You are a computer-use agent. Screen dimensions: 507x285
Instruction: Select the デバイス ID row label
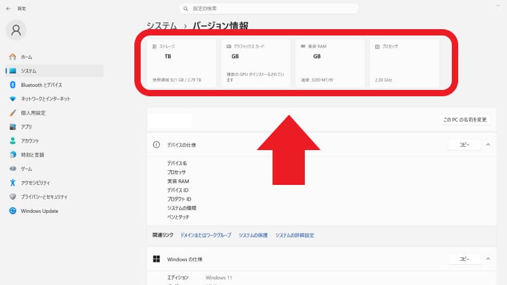tap(177, 190)
